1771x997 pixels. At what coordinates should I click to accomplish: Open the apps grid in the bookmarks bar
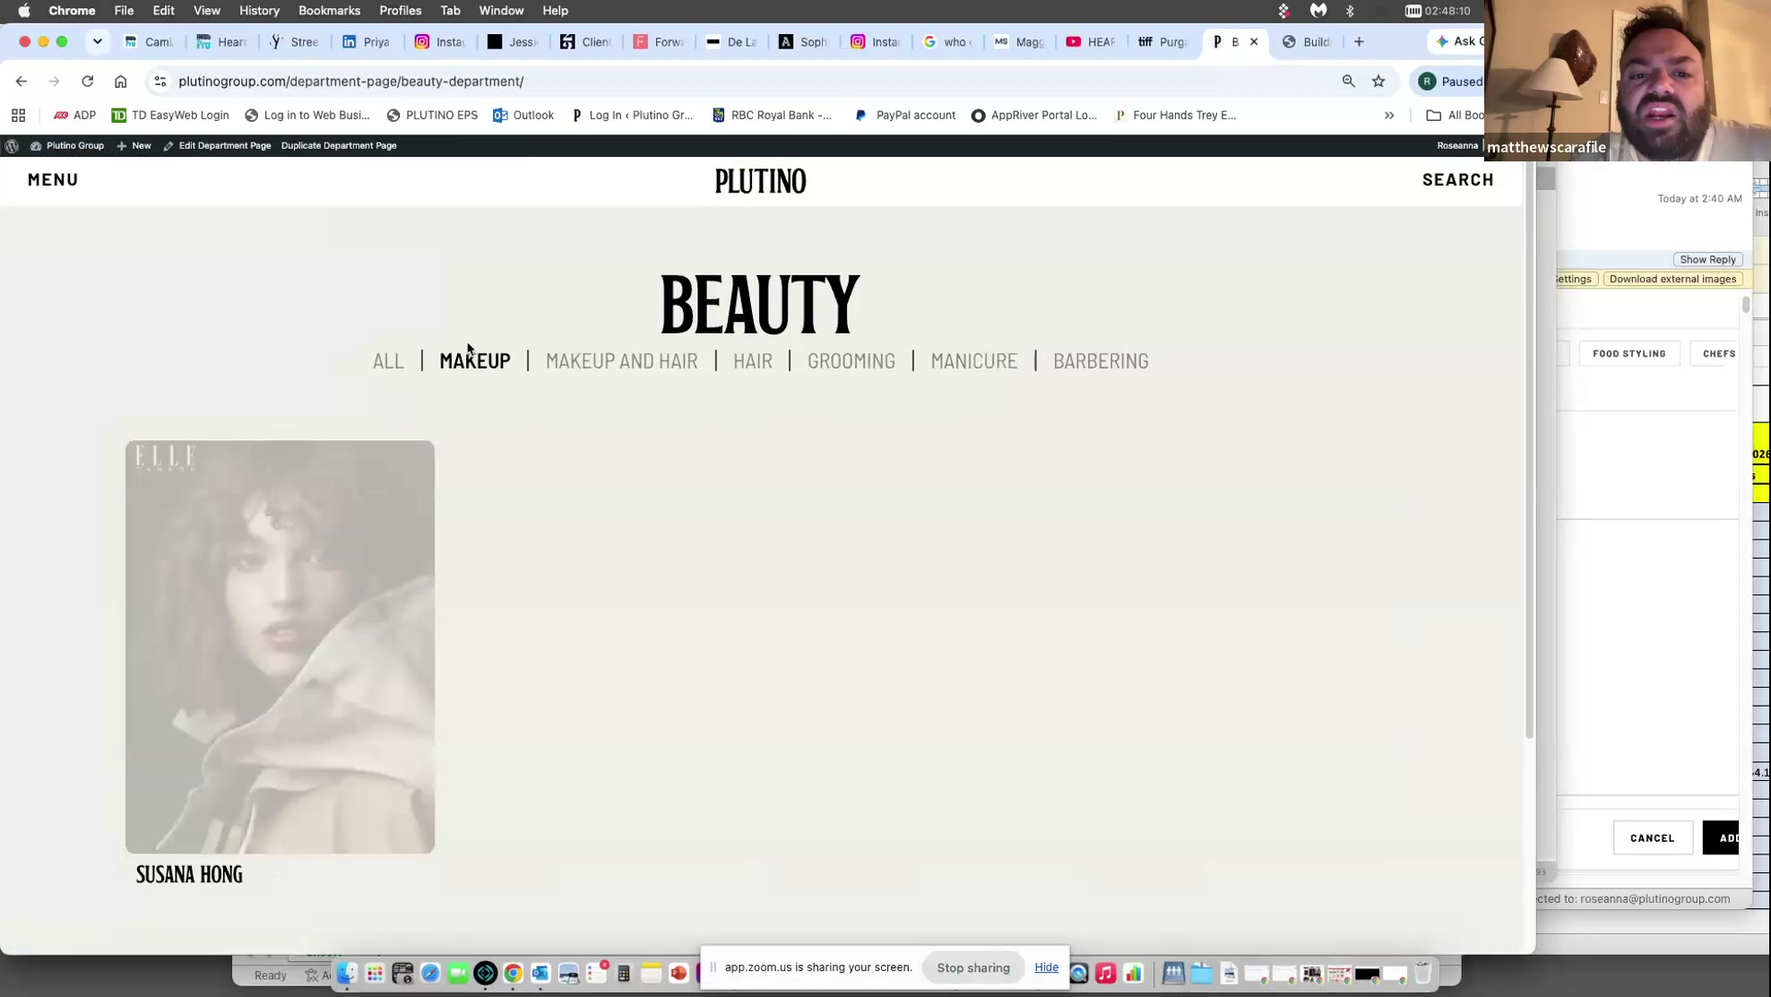[18, 115]
